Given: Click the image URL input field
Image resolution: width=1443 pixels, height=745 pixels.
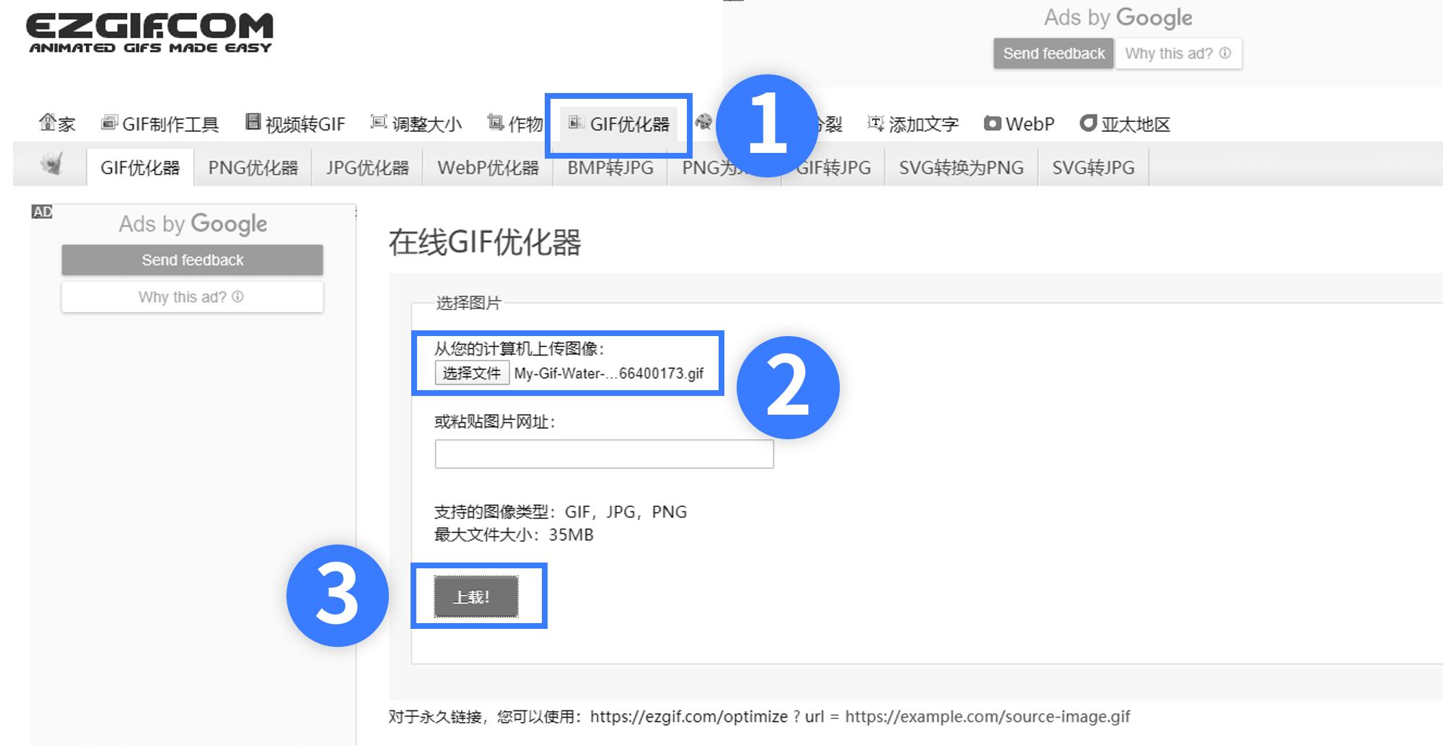Looking at the screenshot, I should click(603, 454).
